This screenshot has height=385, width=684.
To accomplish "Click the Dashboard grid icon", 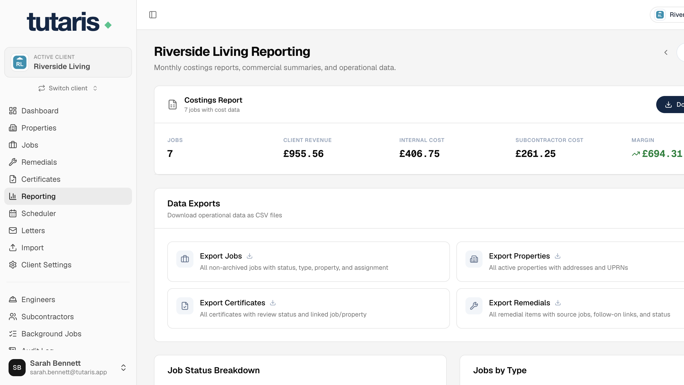I will coord(13,111).
